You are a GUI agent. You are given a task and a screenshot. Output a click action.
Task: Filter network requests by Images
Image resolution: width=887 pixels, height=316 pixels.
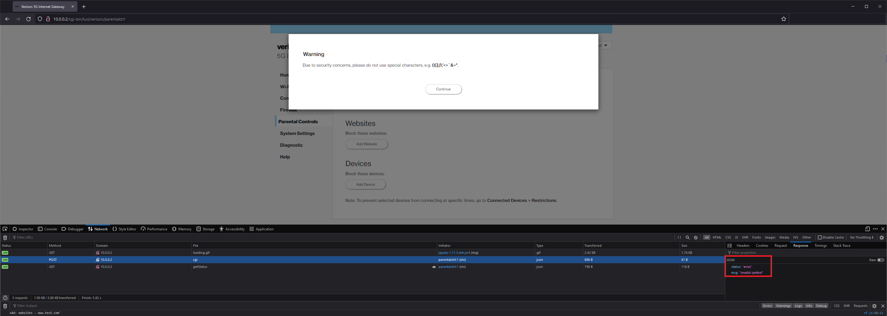tap(770, 237)
